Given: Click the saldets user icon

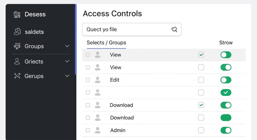Looking at the screenshot, I should 17,31.
